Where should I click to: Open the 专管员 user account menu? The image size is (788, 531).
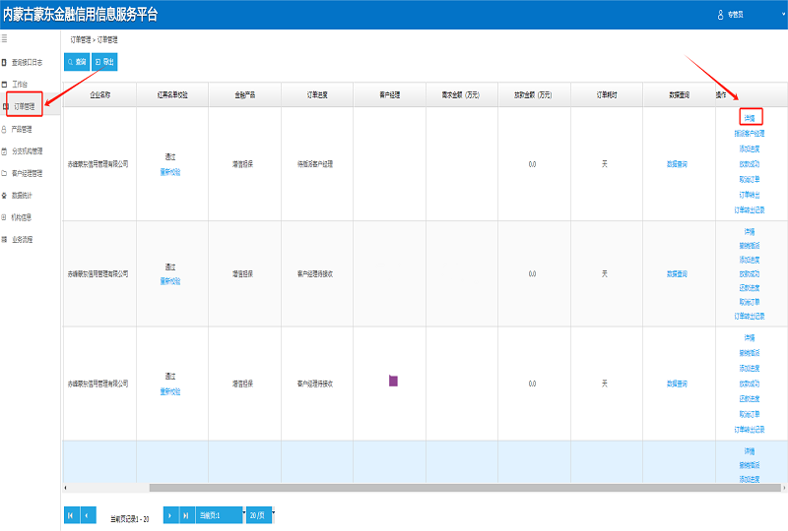pos(735,15)
